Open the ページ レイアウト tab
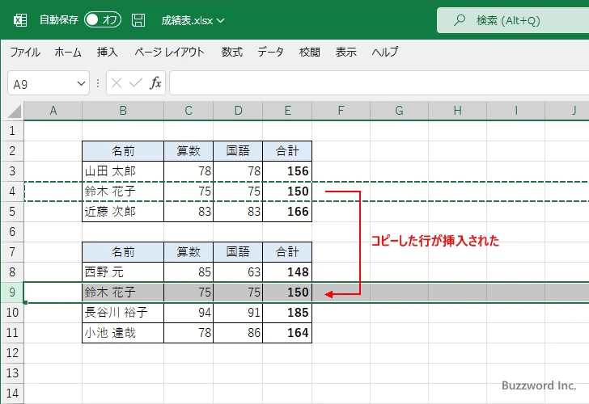The height and width of the screenshot is (404, 589). [169, 52]
